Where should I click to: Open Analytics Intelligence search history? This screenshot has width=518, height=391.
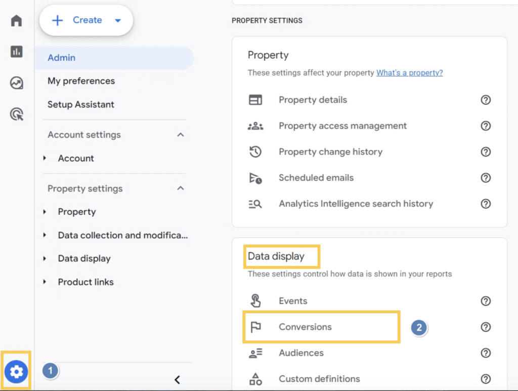(x=356, y=204)
